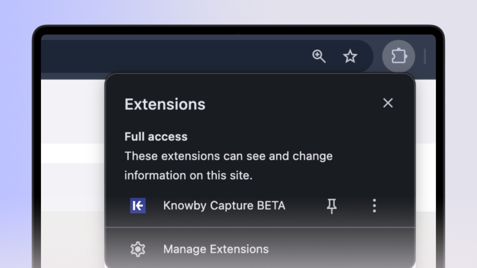Click the Knowby blue logo icon
The image size is (477, 268).
(138, 205)
